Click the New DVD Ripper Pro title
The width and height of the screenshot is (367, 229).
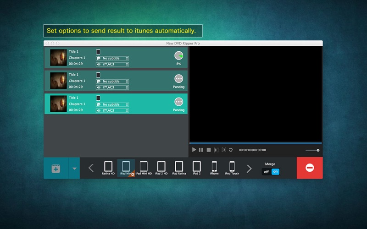point(183,43)
